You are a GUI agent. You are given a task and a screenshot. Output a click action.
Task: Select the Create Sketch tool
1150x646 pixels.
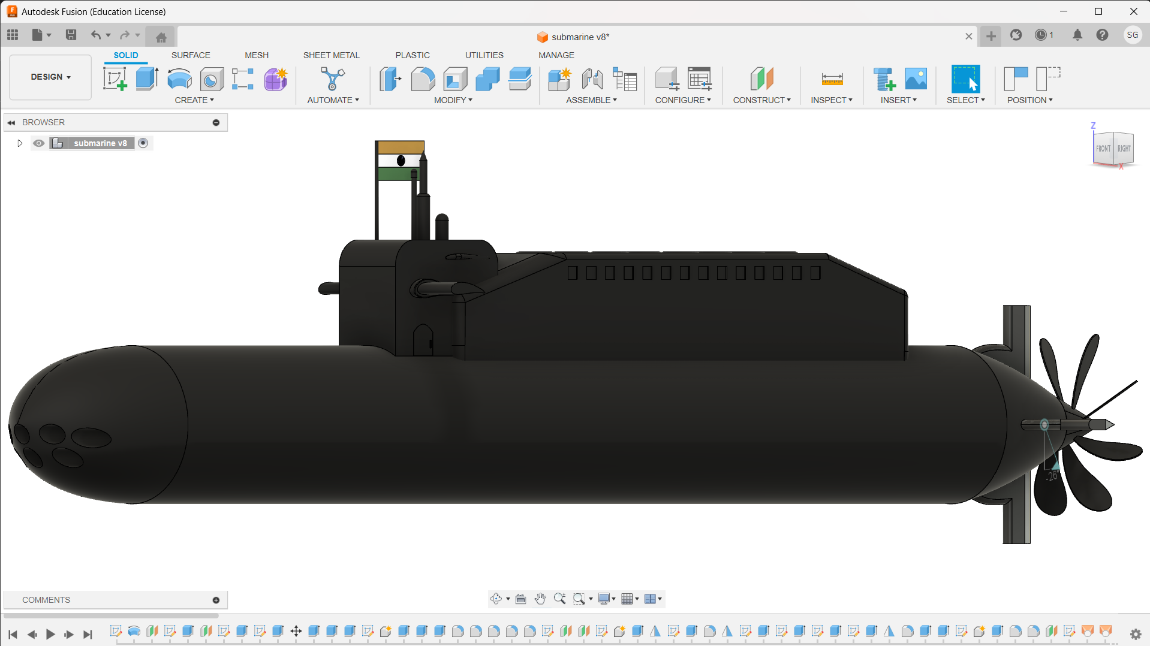115,79
